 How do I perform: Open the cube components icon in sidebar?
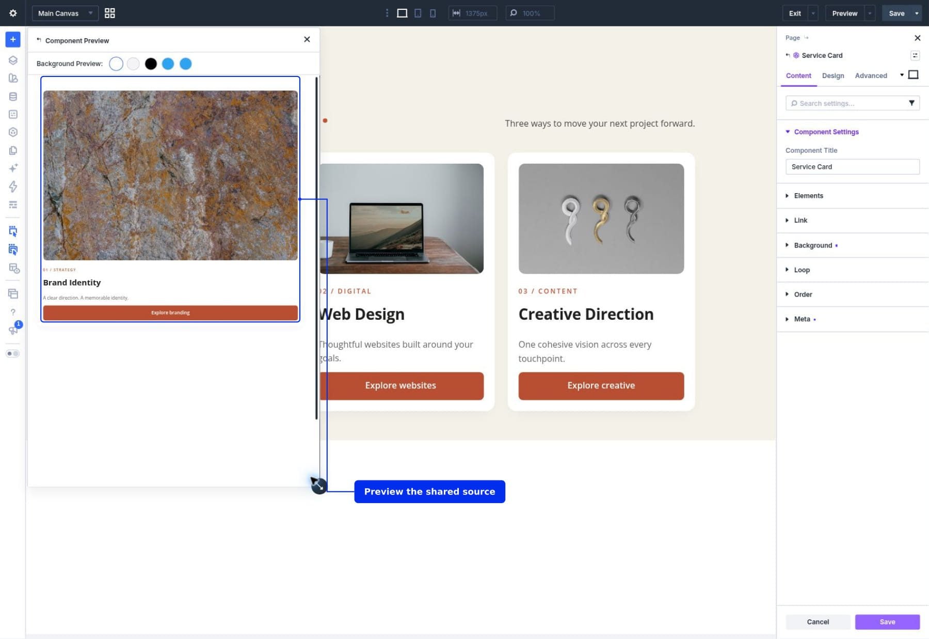(13, 132)
